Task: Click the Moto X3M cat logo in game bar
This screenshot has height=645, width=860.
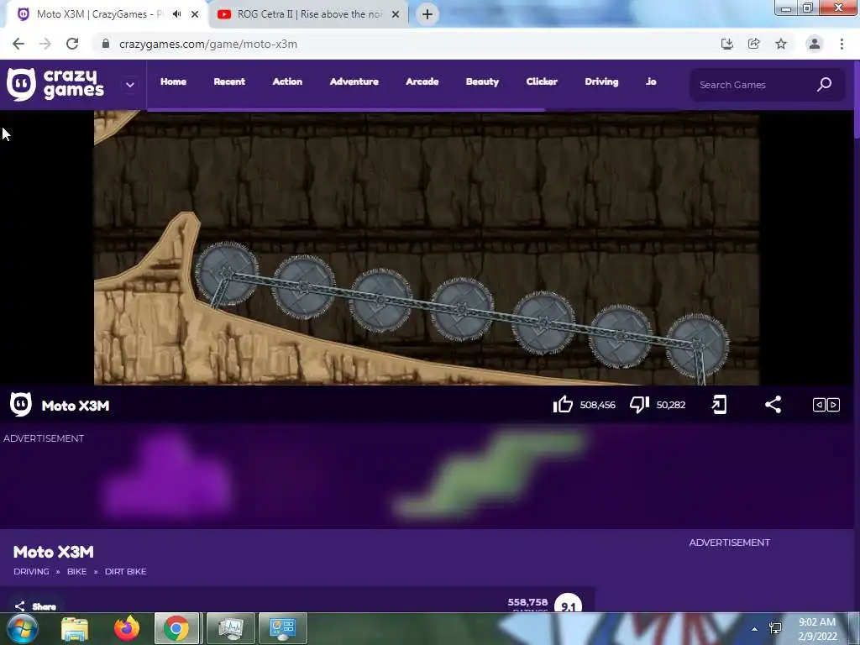Action: pos(21,405)
